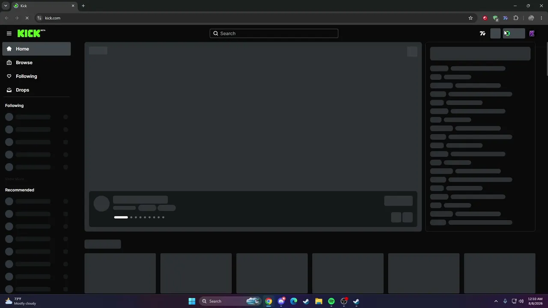
Task: Go to Home in the sidebar
Action: coord(36,49)
